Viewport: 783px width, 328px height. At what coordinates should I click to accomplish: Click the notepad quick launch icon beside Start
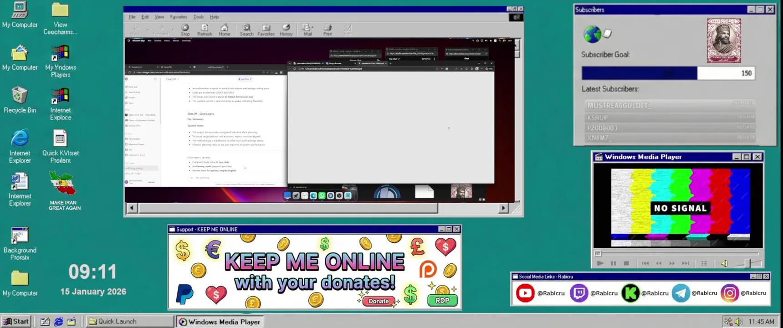pos(45,322)
